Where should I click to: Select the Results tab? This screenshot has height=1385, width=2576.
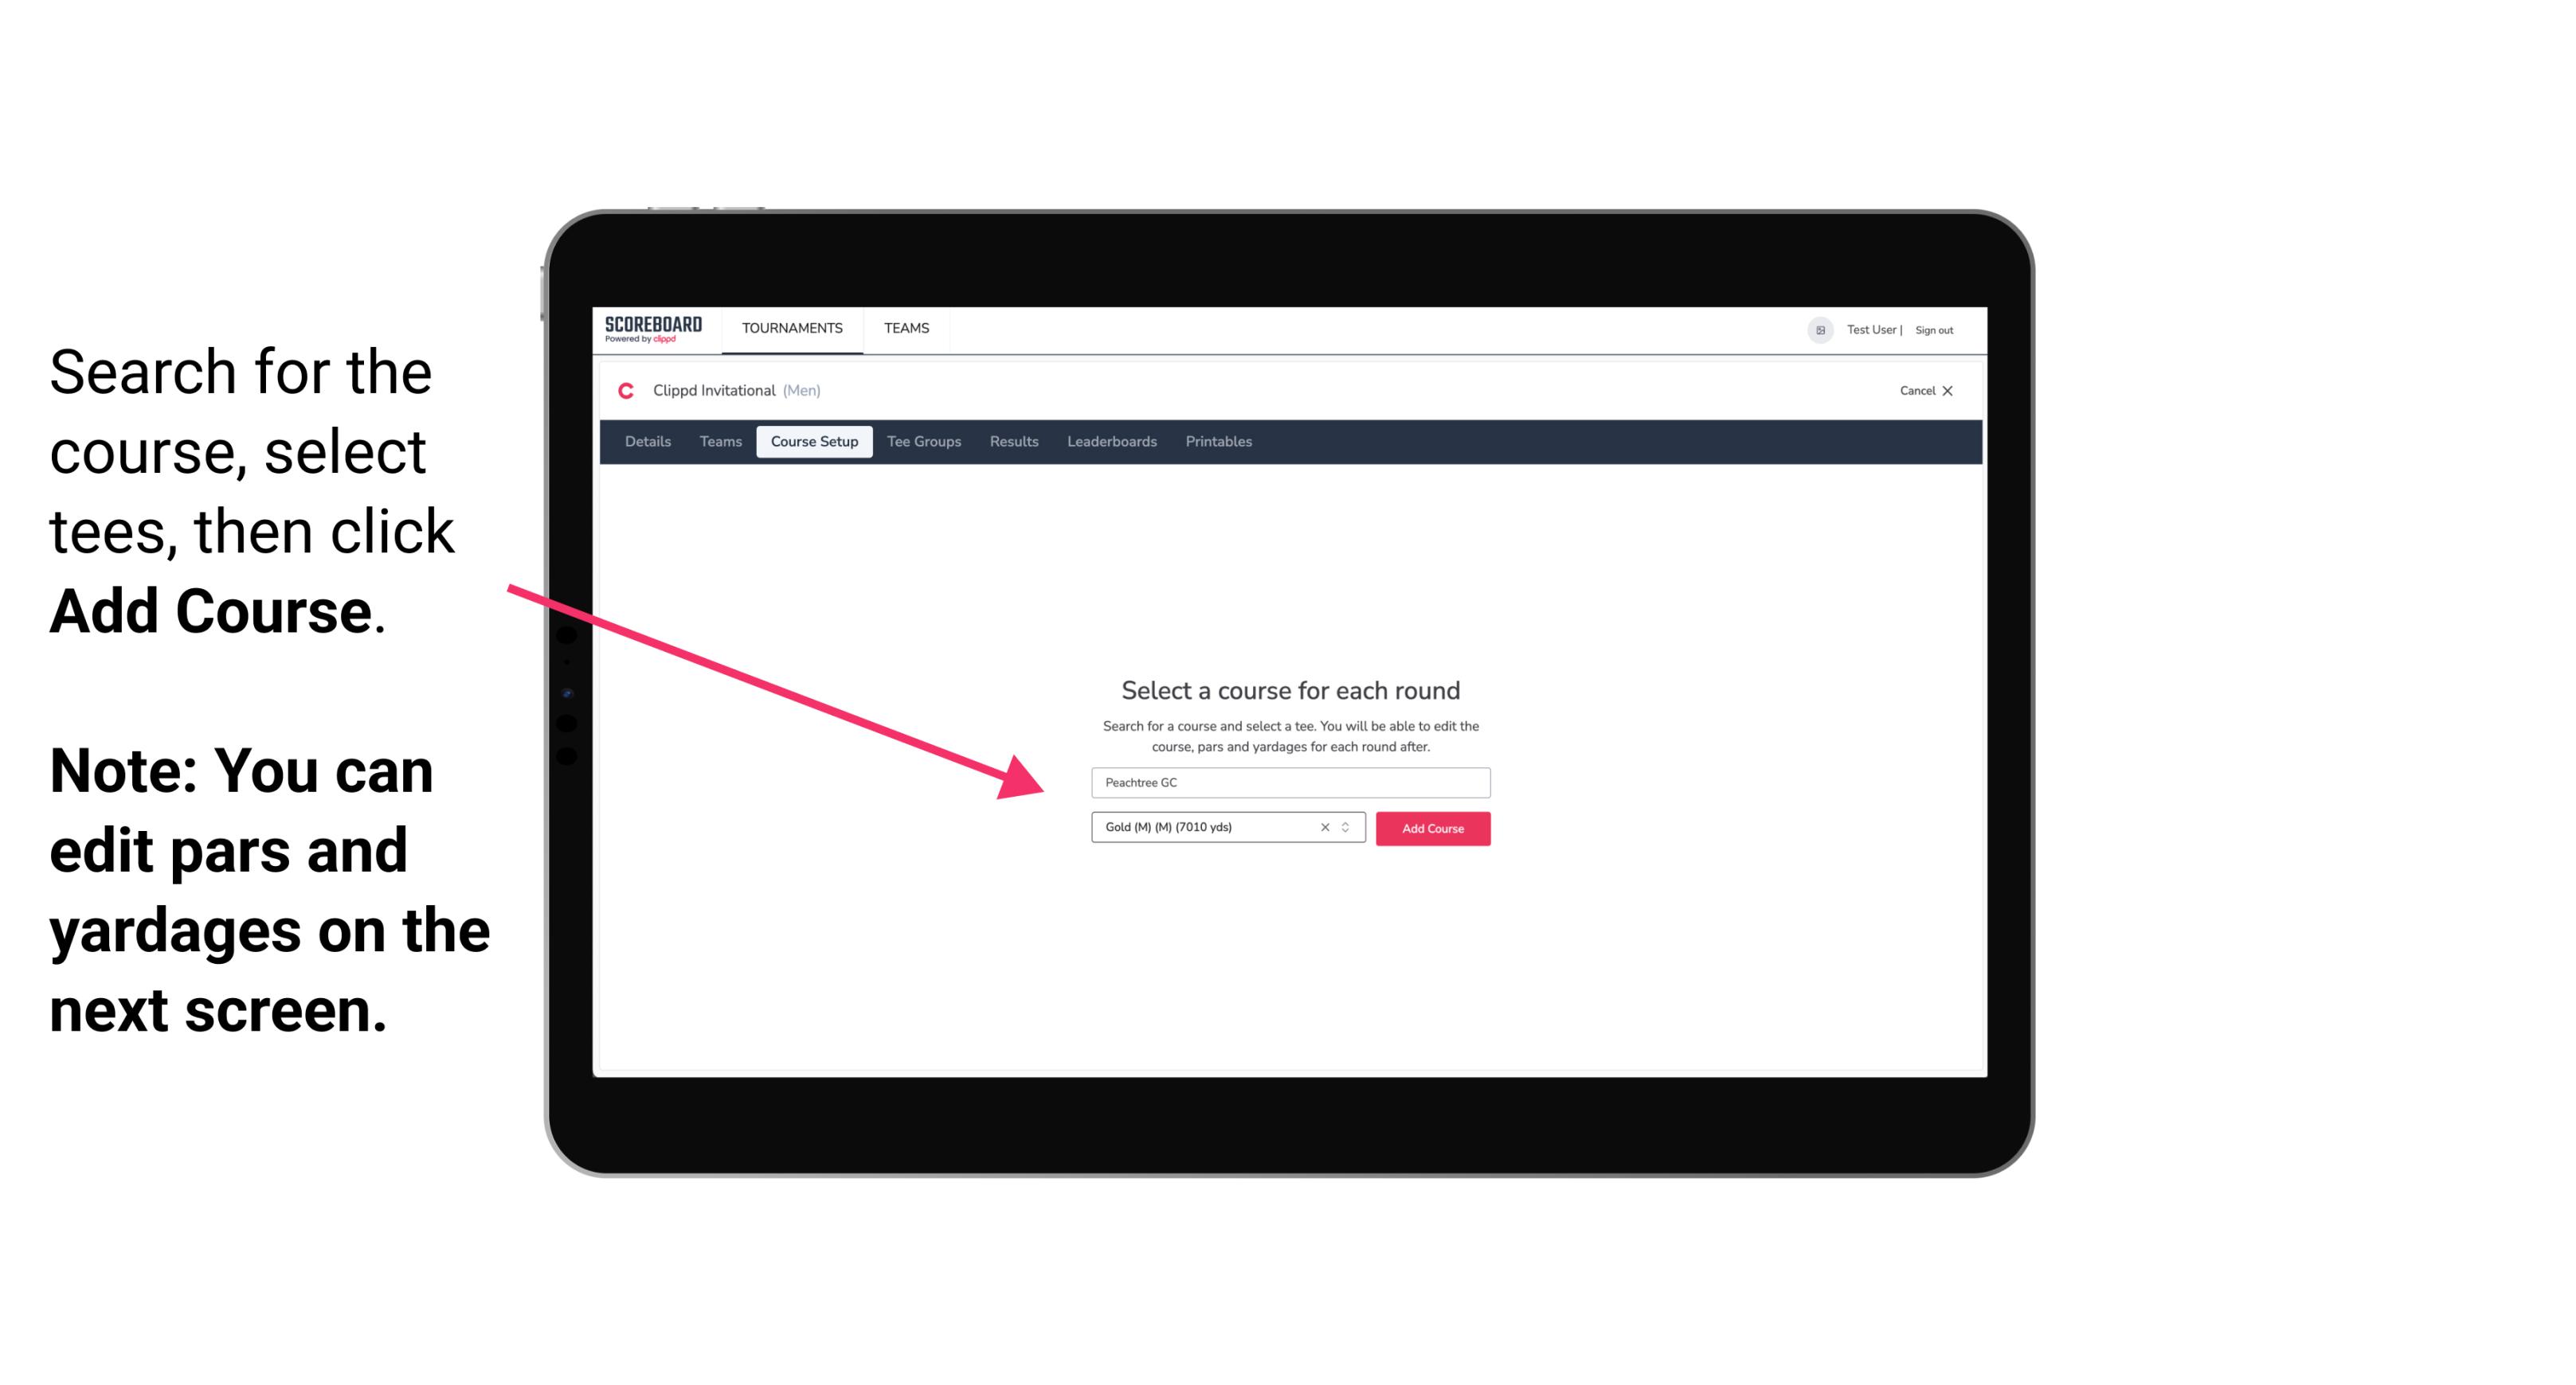click(1012, 442)
